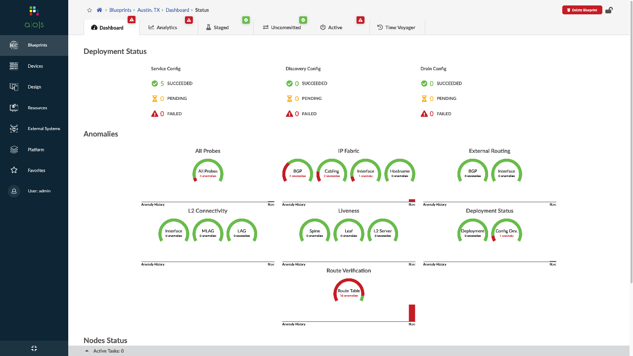Viewport: 633px width, 356px height.
Task: Open the Devices section in the sidebar
Action: pyautogui.click(x=34, y=66)
